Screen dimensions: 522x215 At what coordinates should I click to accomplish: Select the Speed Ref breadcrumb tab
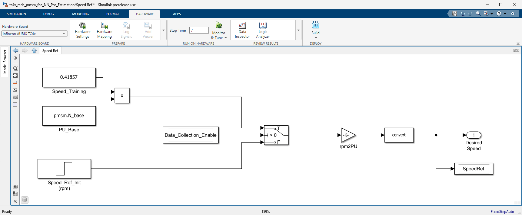[50, 51]
